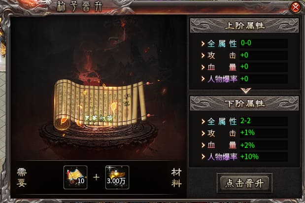Select the 人物爆率 +10% value field
The image size is (305, 203).
(x=264, y=157)
